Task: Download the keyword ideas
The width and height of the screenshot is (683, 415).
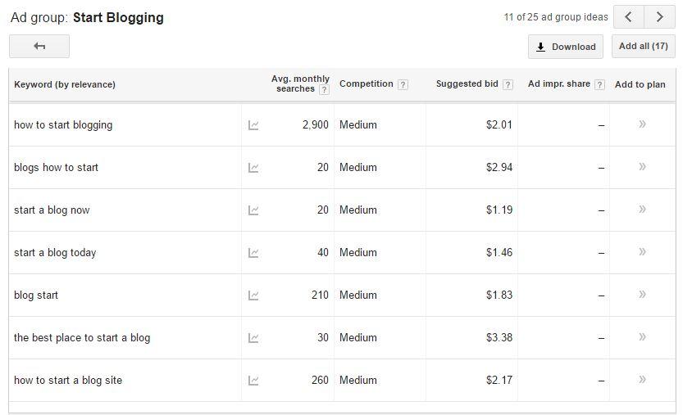Action: [x=566, y=47]
